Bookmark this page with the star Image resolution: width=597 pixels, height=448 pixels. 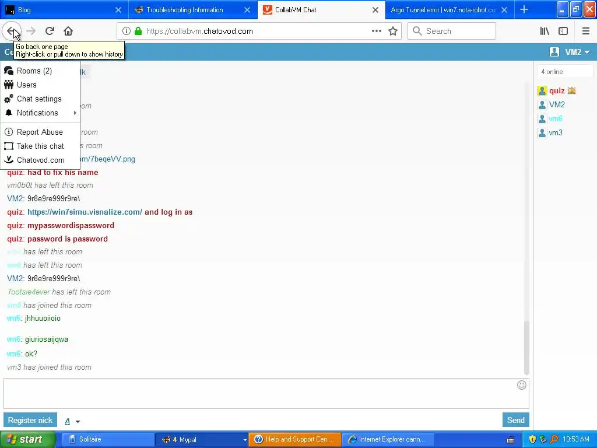click(393, 32)
